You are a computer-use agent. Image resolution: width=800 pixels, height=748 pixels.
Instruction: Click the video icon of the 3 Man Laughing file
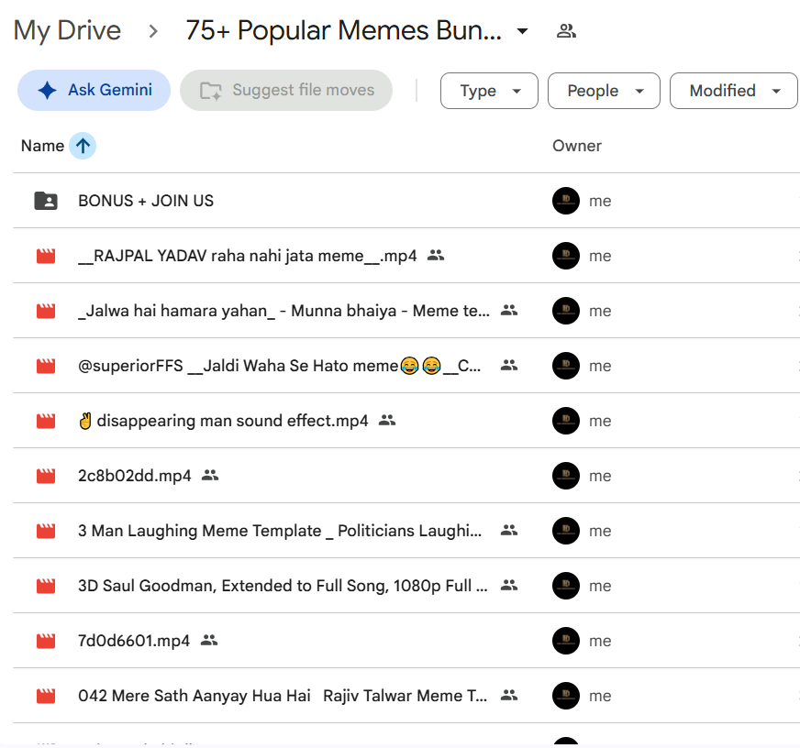46,532
